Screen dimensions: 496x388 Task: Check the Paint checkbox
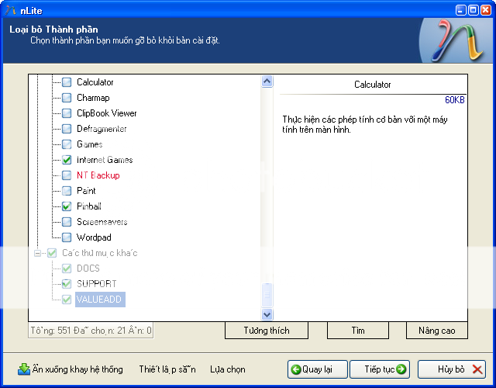(x=67, y=191)
